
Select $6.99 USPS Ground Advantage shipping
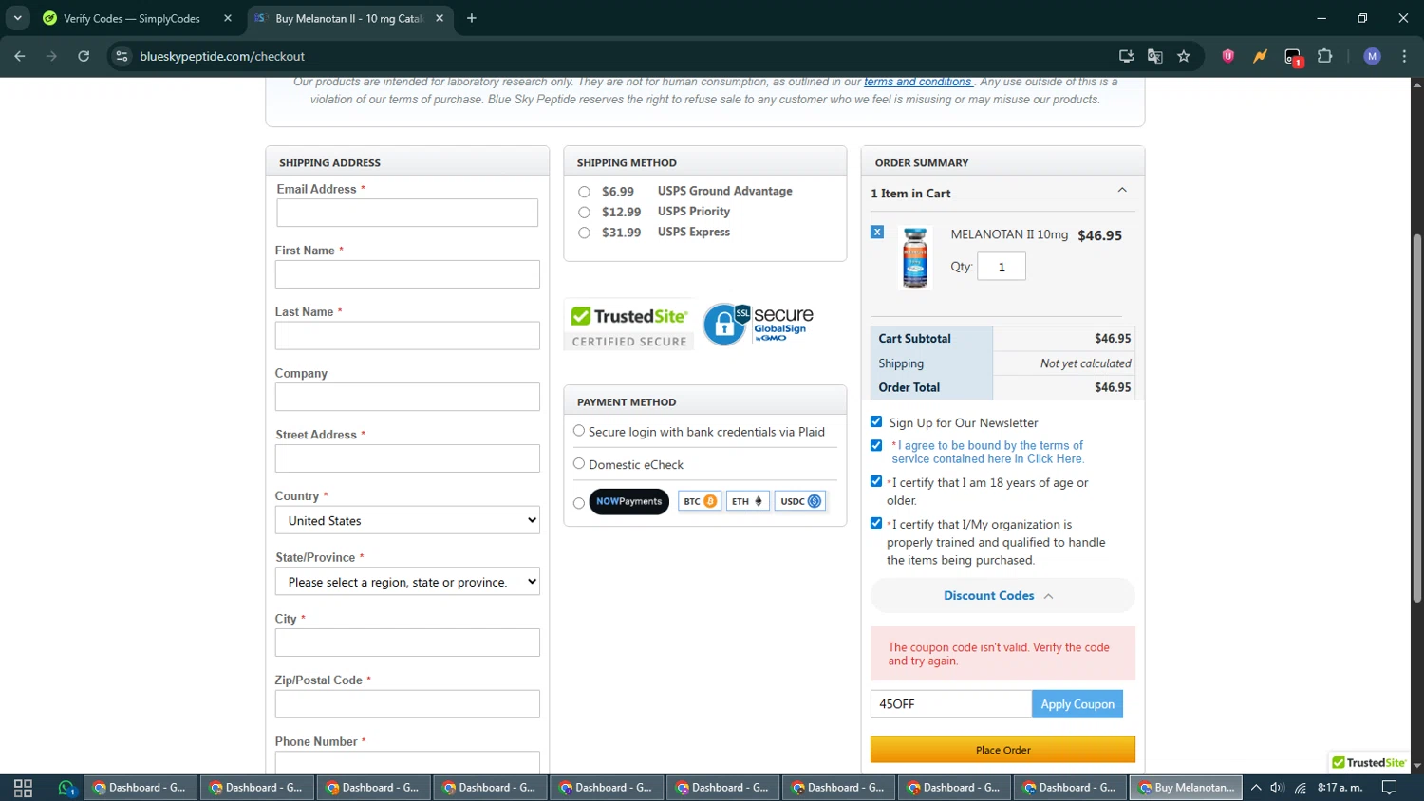click(x=584, y=192)
